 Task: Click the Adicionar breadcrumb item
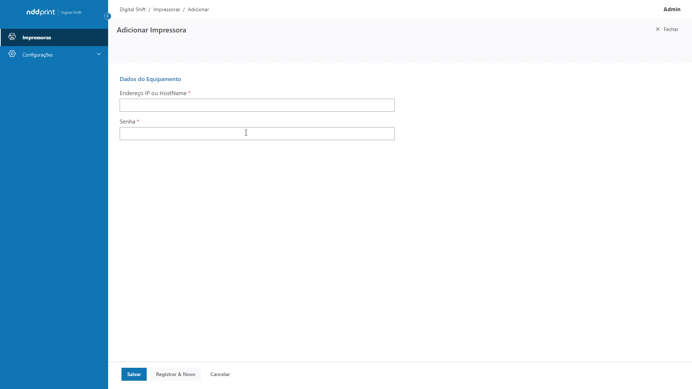[x=198, y=9]
